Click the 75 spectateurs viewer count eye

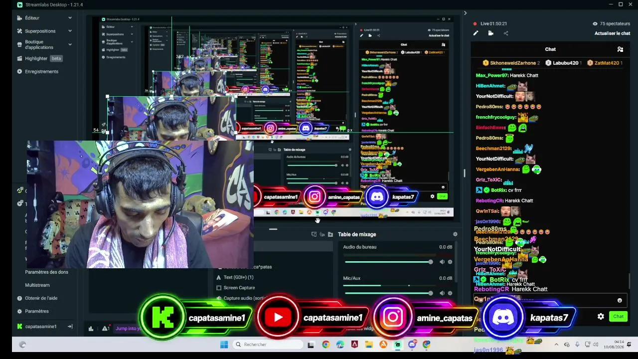tap(595, 23)
